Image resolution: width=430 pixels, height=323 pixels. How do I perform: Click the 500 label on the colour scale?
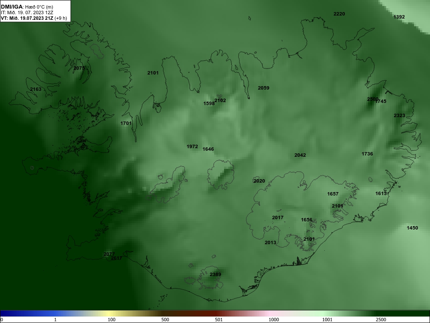165,320
